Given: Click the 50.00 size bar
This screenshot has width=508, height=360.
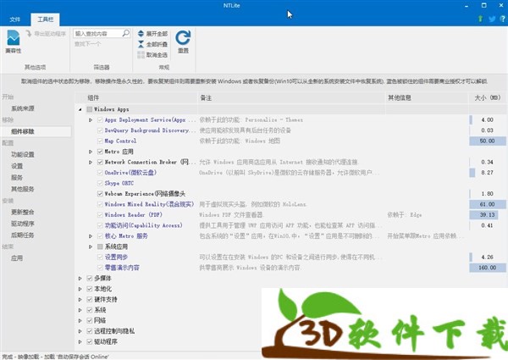Looking at the screenshot, I should pos(488,141).
